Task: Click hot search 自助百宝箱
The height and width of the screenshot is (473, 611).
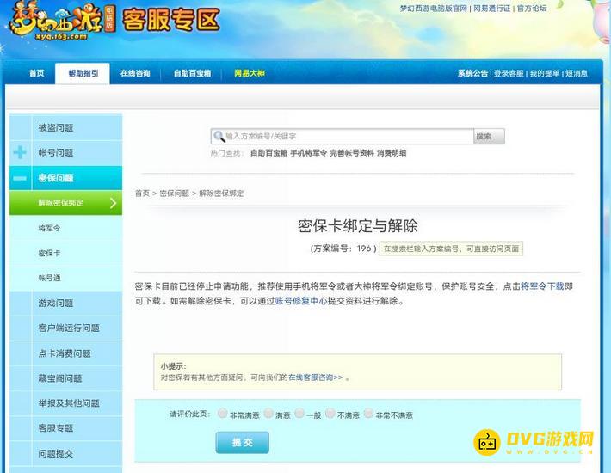Action: 269,153
